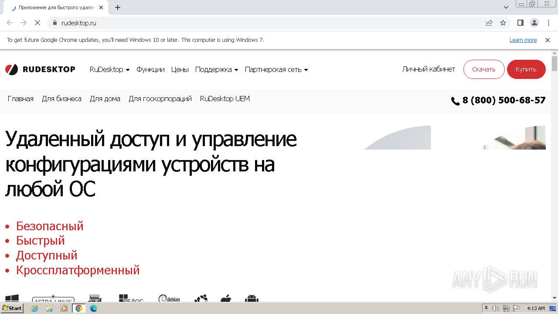The height and width of the screenshot is (314, 558).
Task: Open the RuDesktop UEM tab
Action: point(225,99)
